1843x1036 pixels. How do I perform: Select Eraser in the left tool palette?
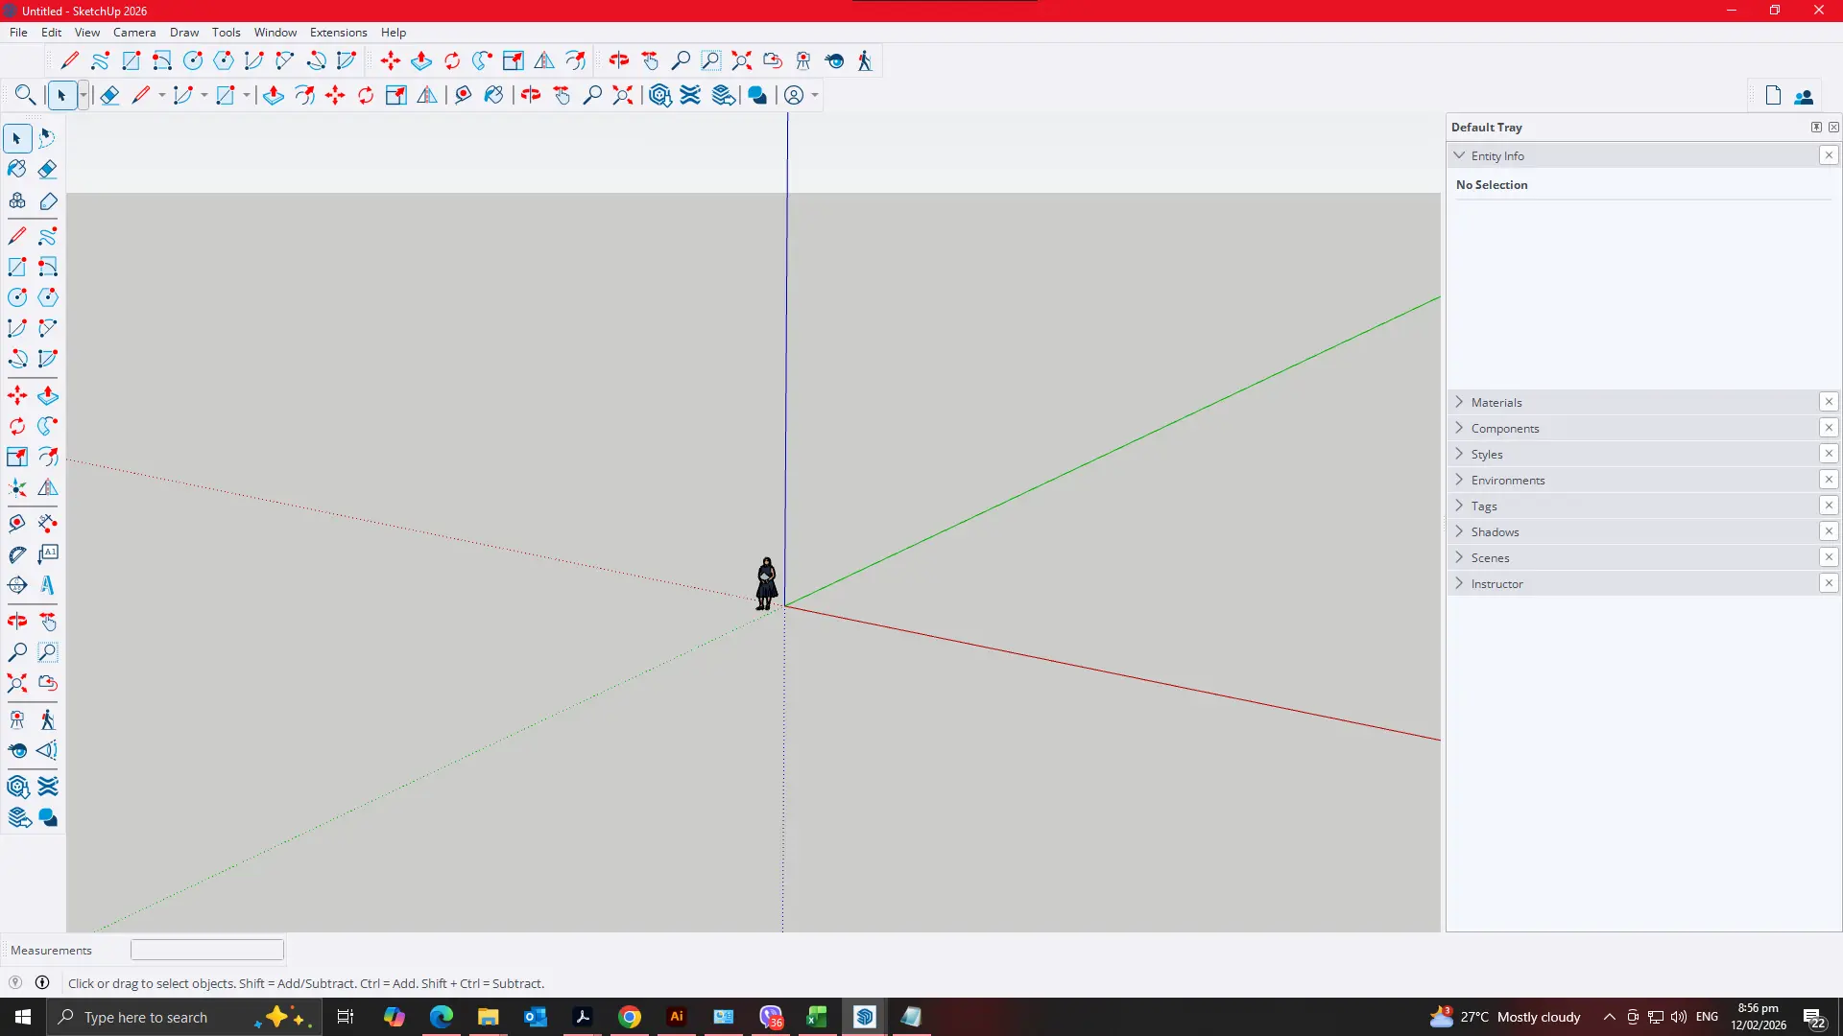coord(48,170)
